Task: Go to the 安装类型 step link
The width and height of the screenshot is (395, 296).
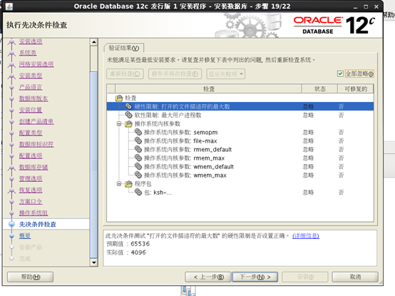Action: [31, 76]
